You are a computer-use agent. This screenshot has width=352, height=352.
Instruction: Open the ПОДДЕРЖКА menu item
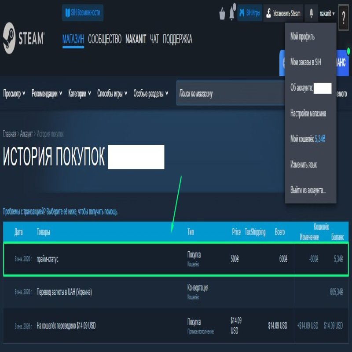click(x=178, y=39)
